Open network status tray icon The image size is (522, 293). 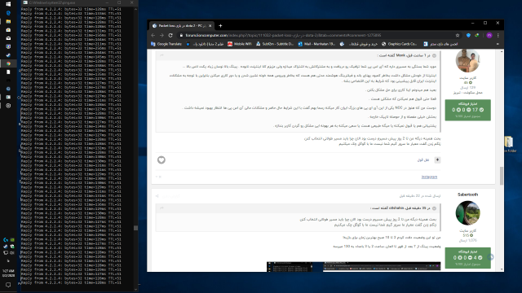[x=6, y=253]
